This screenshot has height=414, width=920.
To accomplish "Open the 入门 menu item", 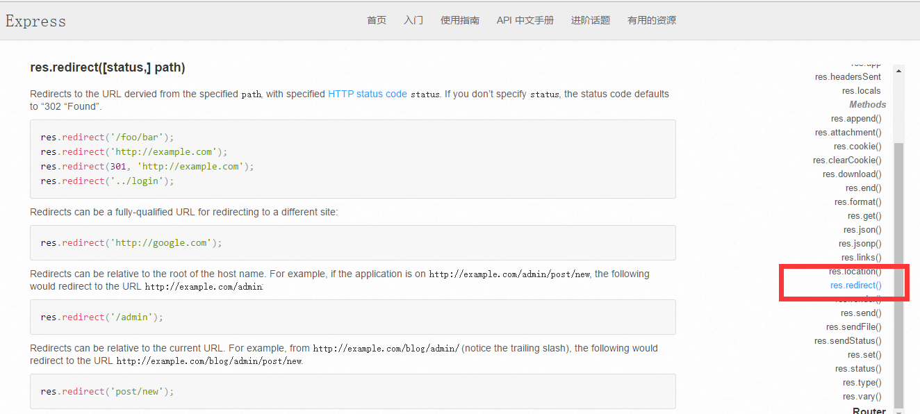I will pyautogui.click(x=413, y=20).
